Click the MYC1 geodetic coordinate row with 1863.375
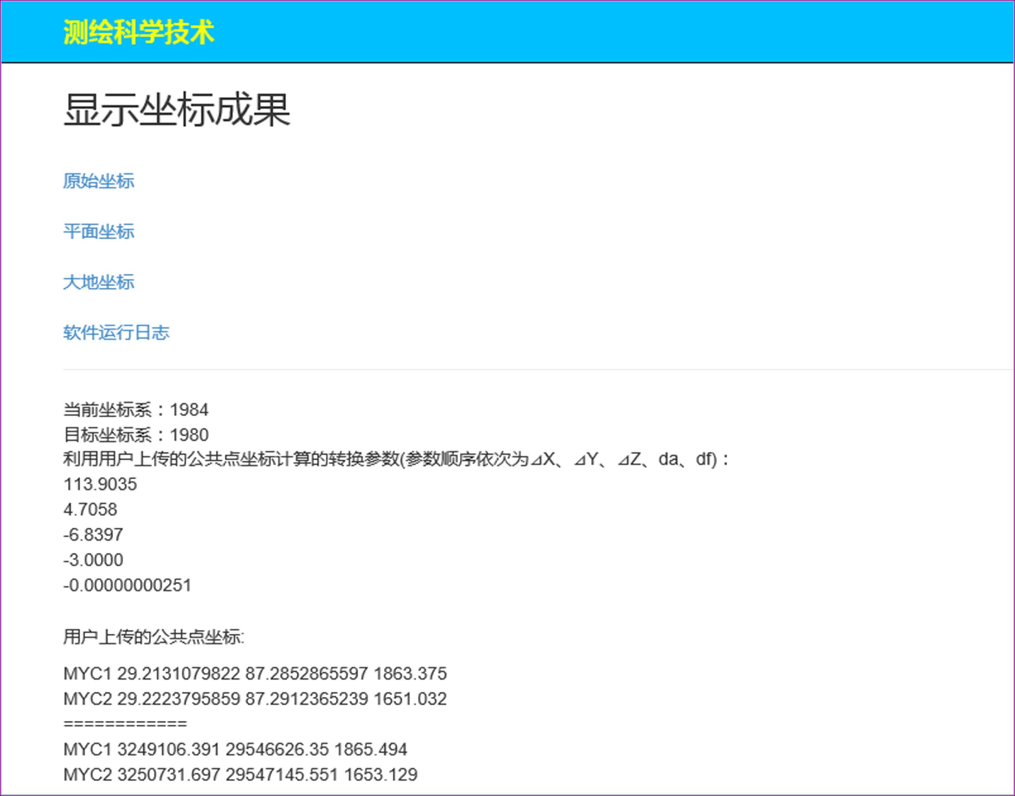The width and height of the screenshot is (1015, 796). coord(255,674)
